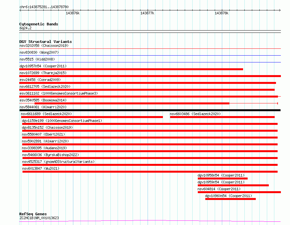
Task: Select dgv10958n54 (Cooper2011) label
Action: click(x=221, y=175)
